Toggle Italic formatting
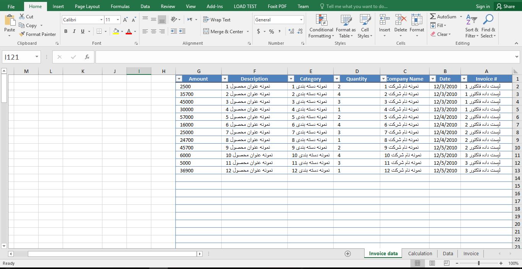Image resolution: width=522 pixels, height=269 pixels. 74,31
